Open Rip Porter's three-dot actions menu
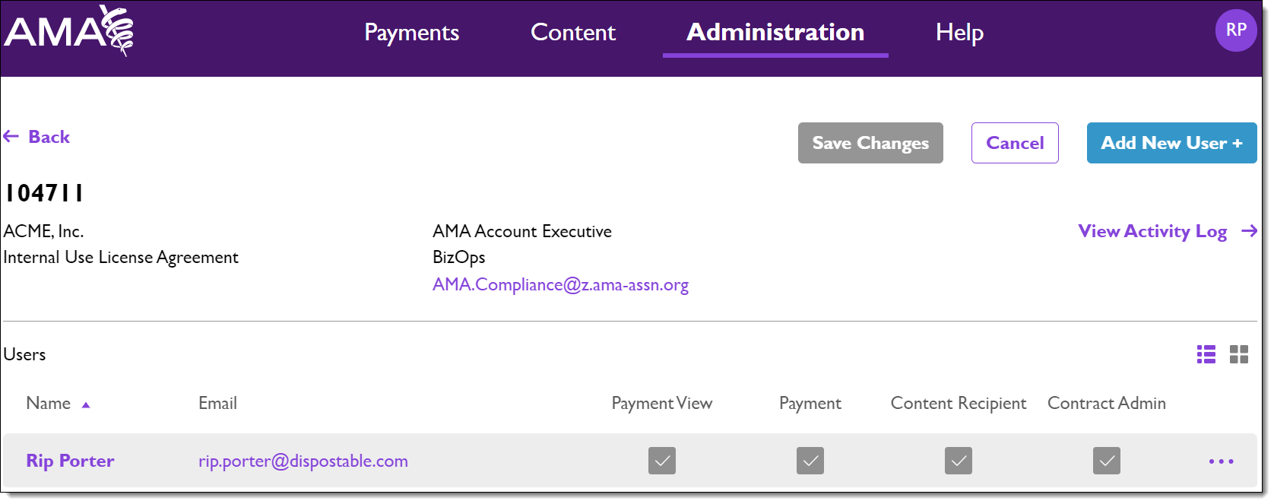This screenshot has width=1274, height=504. [1221, 461]
